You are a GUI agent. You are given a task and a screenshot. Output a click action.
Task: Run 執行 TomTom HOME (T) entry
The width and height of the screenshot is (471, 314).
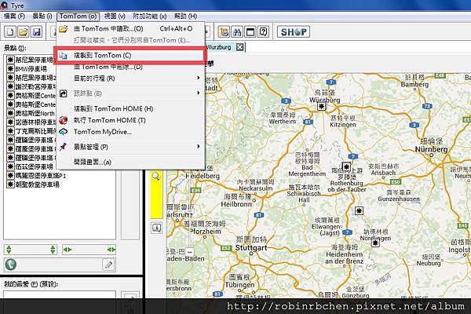point(130,120)
